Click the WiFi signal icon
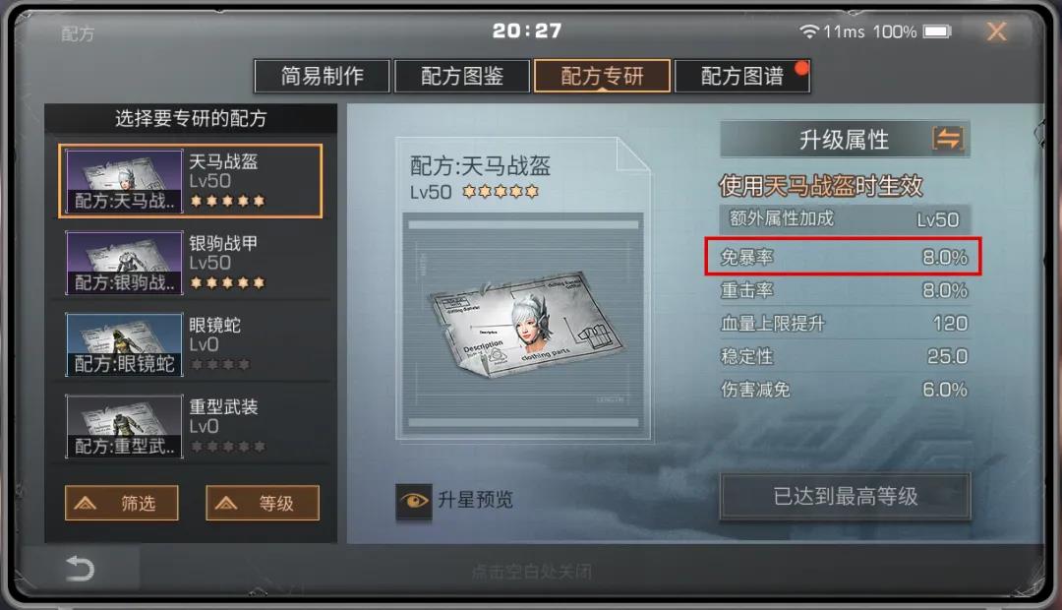 tap(808, 31)
